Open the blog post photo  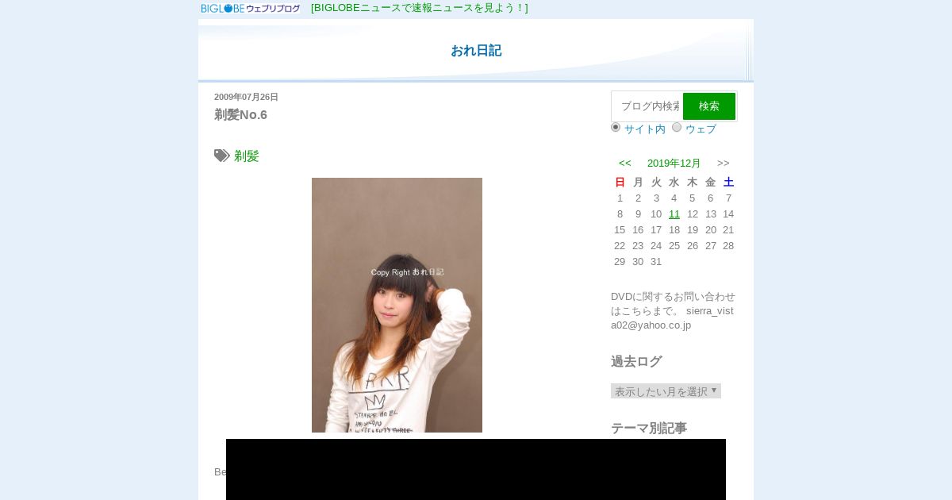click(x=397, y=305)
